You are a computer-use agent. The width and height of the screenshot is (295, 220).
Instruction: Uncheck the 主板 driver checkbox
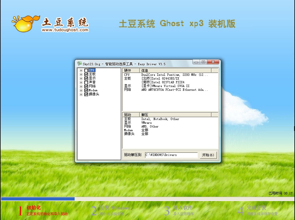click(x=86, y=74)
